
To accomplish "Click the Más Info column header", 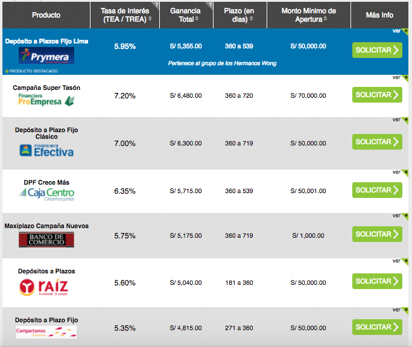I will tap(379, 15).
